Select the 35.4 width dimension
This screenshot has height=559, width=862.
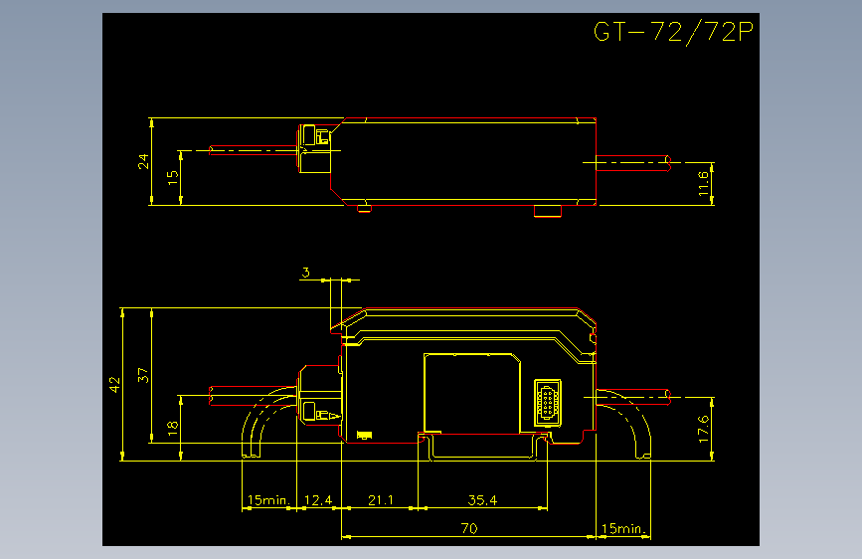482,500
